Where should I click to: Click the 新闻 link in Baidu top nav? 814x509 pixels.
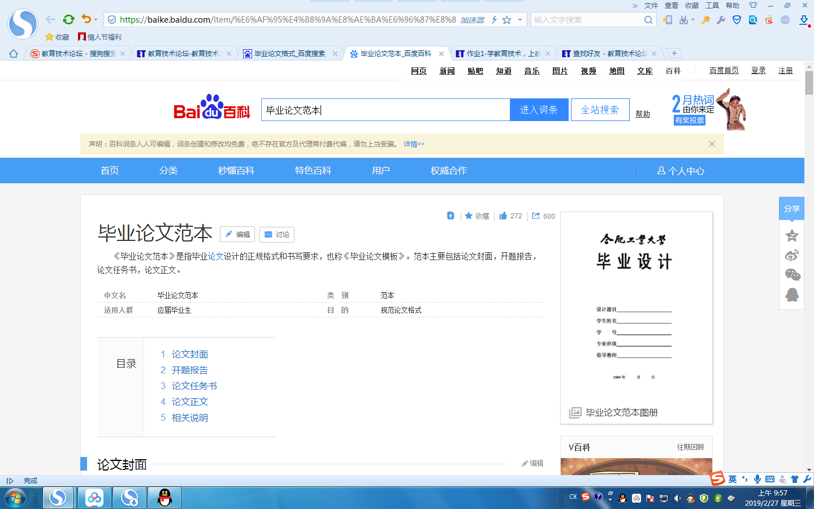447,71
